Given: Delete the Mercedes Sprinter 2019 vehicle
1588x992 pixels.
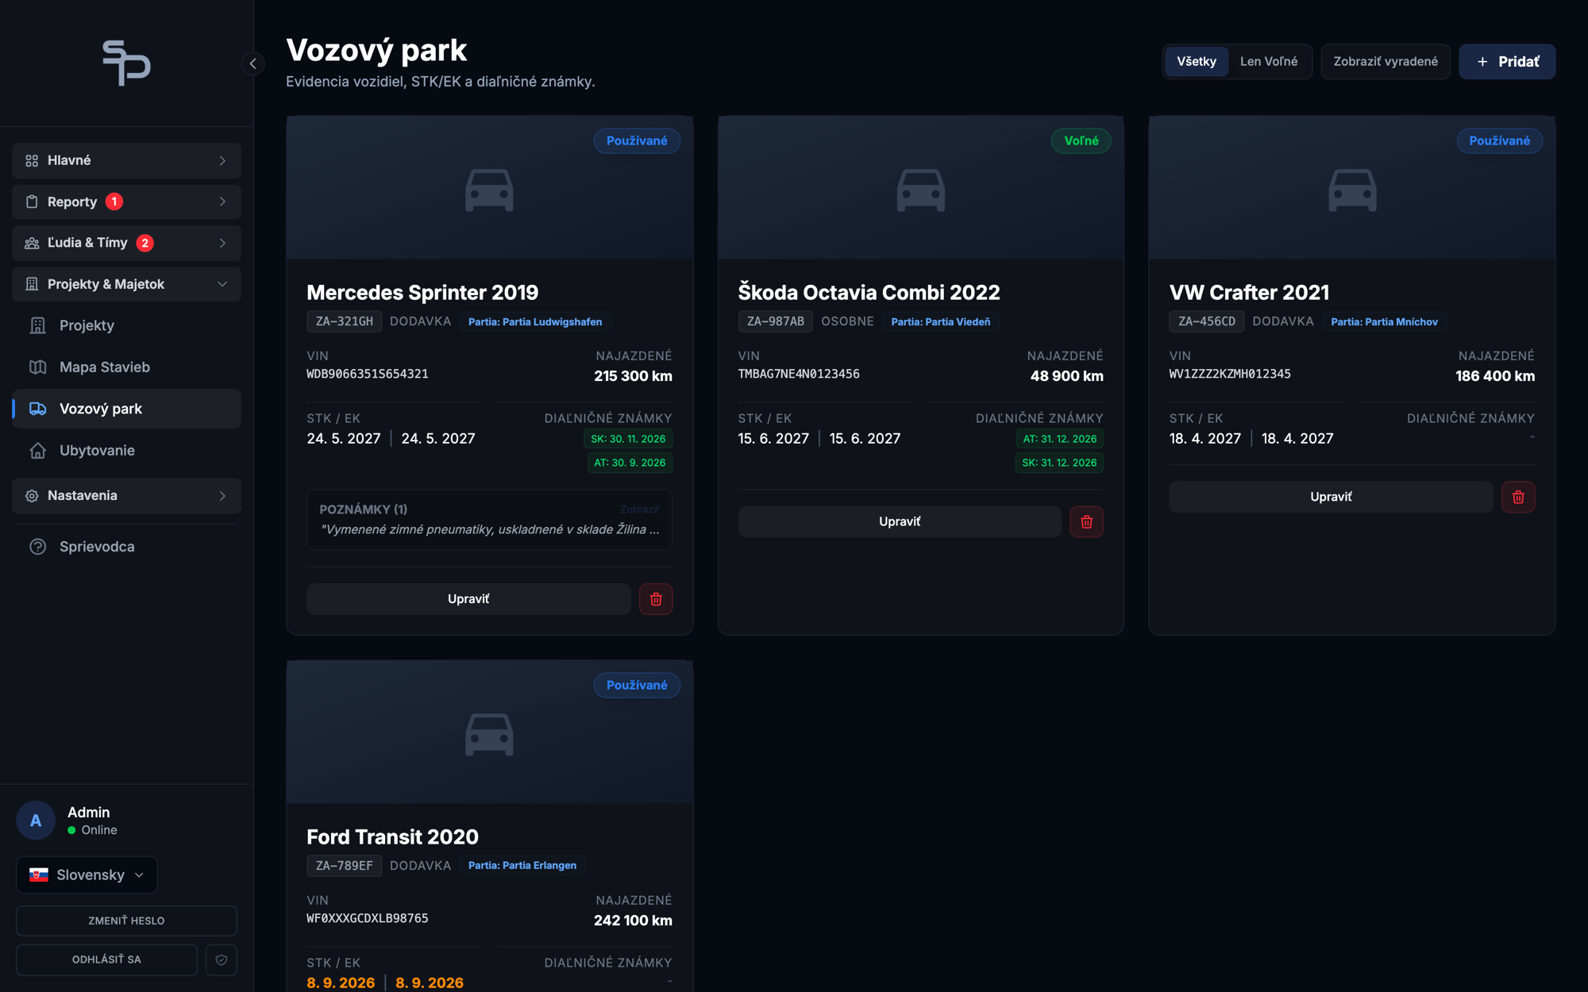Looking at the screenshot, I should (x=656, y=599).
